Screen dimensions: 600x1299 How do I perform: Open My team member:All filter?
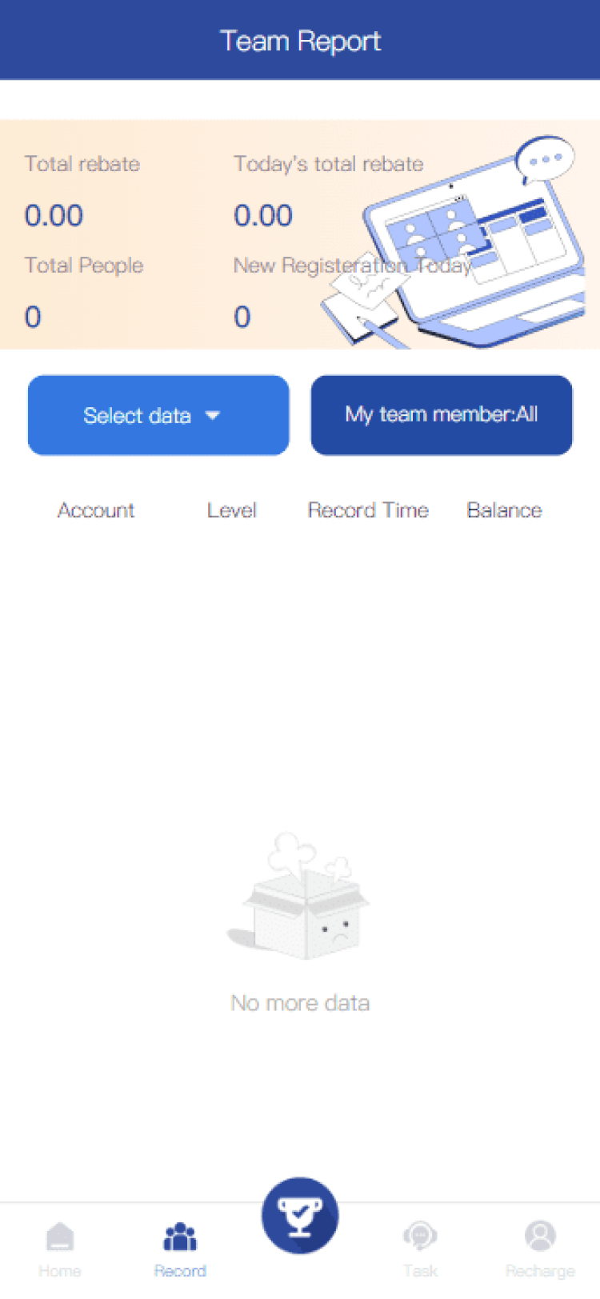pos(442,415)
